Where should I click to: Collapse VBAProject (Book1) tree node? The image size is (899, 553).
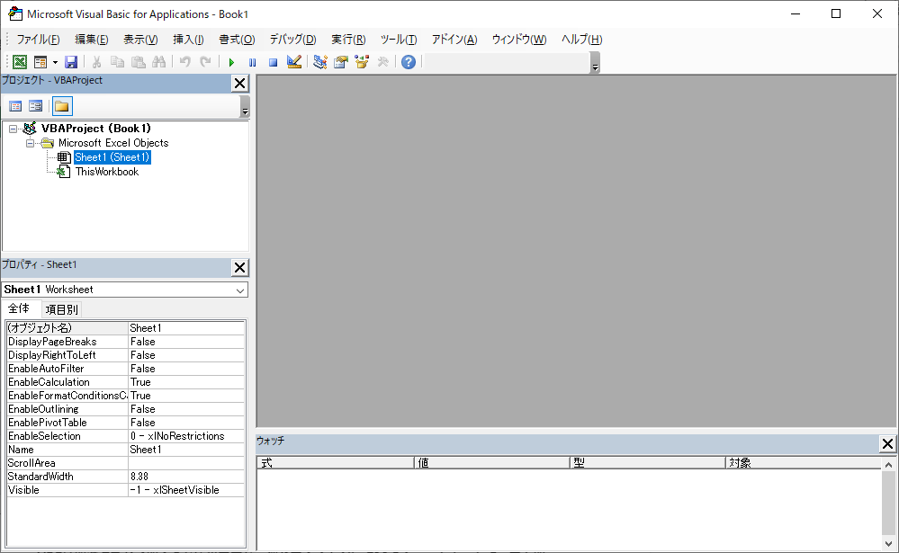tap(13, 129)
